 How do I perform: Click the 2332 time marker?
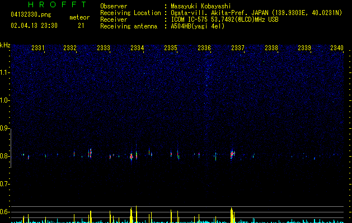coord(70,47)
